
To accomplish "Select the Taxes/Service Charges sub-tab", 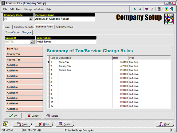I will point(18,32).
